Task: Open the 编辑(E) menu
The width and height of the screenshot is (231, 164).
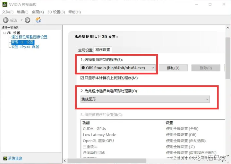Action: click(x=22, y=12)
